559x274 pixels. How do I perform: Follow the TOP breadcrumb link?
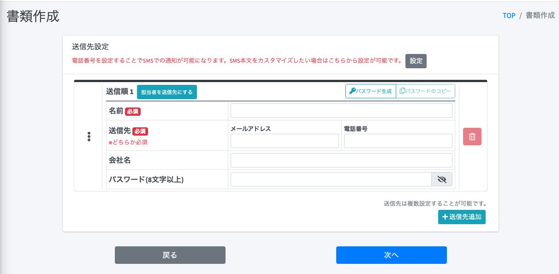(509, 16)
